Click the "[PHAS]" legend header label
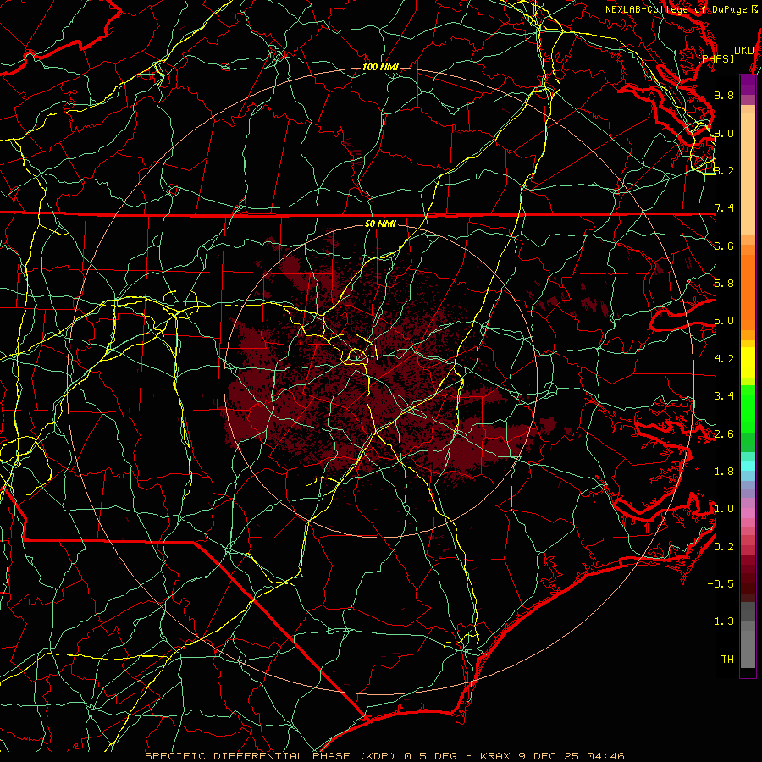This screenshot has height=762, width=762. (x=715, y=58)
